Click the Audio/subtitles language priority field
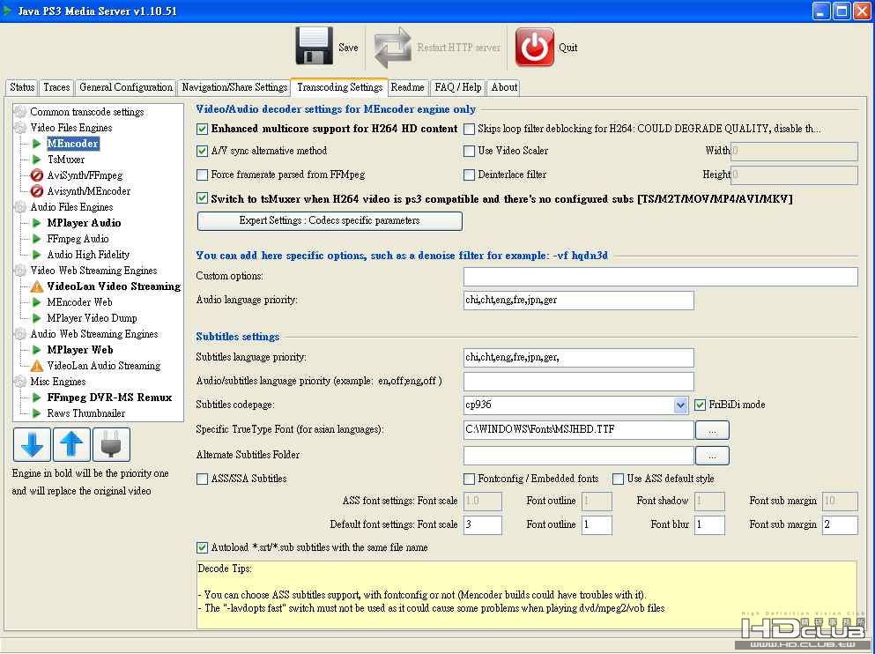The image size is (875, 654). [579, 382]
